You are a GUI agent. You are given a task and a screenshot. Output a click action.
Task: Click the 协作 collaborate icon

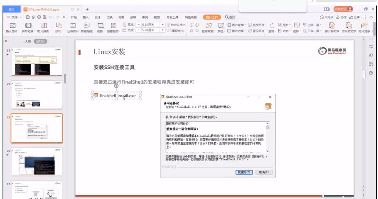tap(338, 17)
